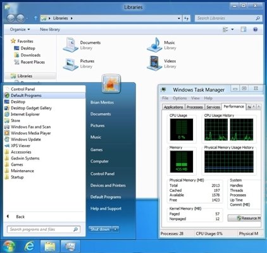Open Devices and Printers
The image size is (267, 253).
pos(108,185)
